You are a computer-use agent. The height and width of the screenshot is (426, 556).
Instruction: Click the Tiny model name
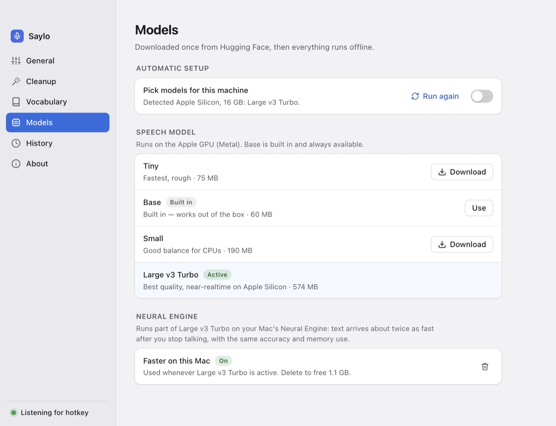151,166
